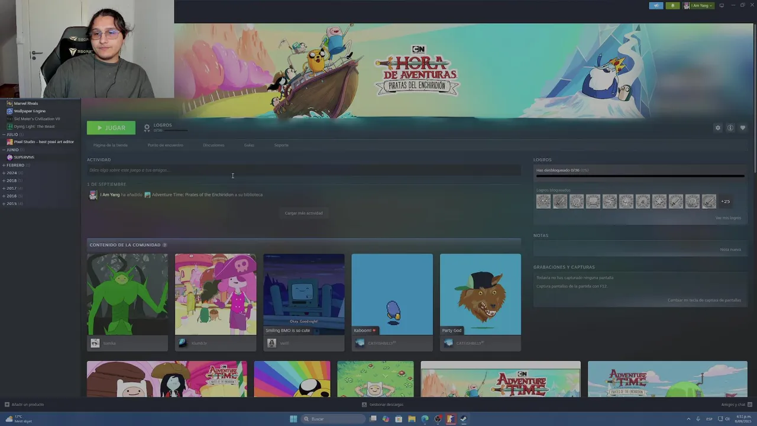Click the achievements progress bar
This screenshot has height=426, width=757.
640,176
